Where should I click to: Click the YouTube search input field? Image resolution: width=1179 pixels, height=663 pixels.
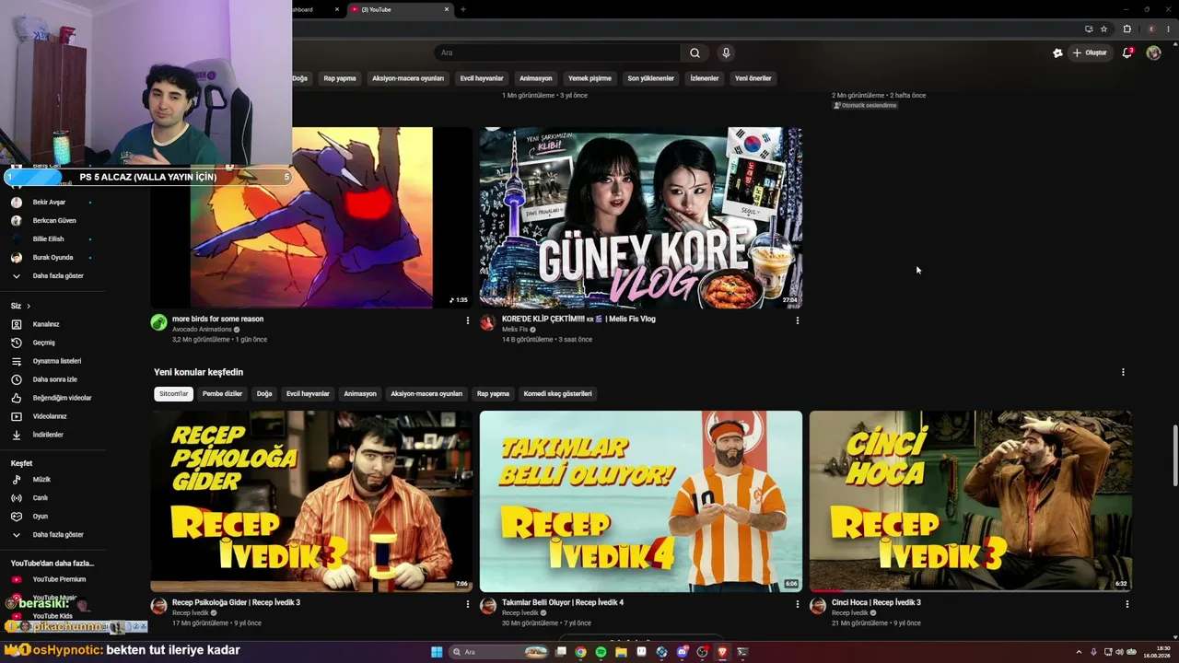coord(558,52)
